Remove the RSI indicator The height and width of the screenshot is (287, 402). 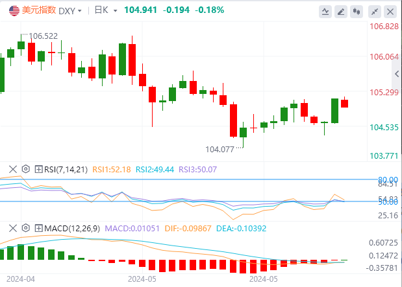coord(12,169)
